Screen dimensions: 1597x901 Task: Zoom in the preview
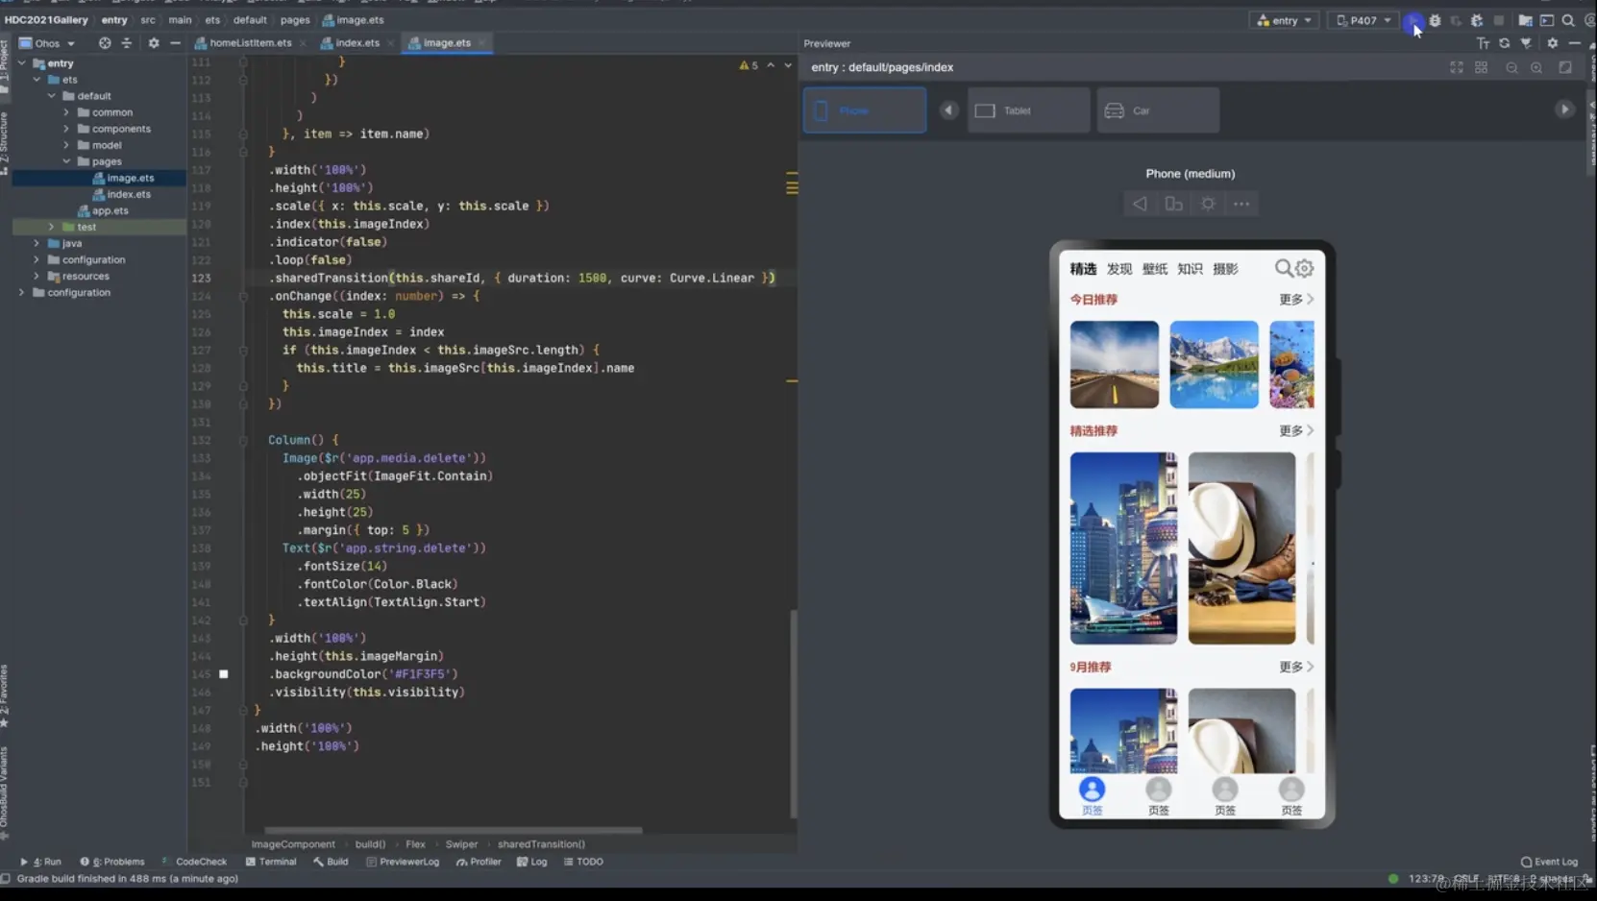[x=1536, y=67]
